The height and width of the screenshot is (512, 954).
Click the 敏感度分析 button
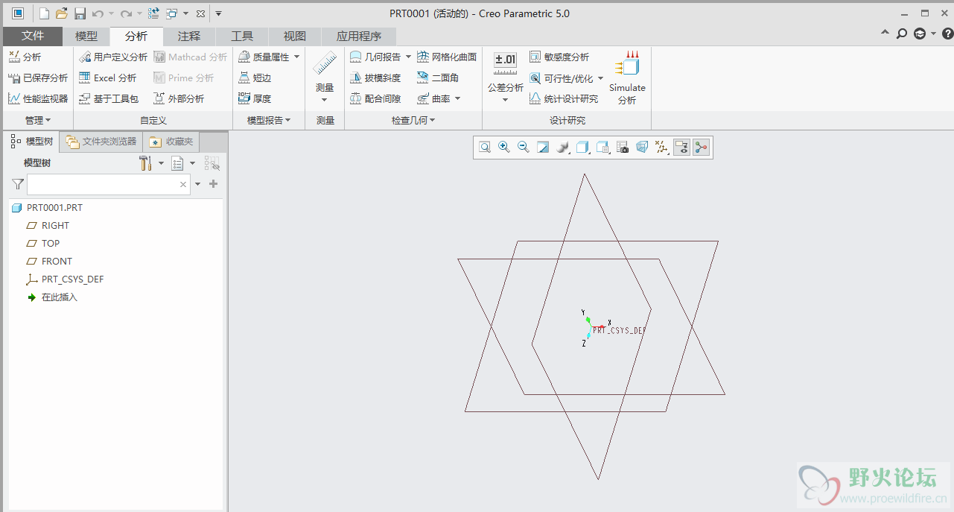tap(559, 57)
